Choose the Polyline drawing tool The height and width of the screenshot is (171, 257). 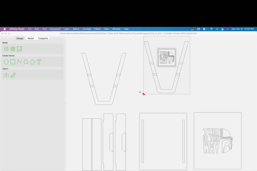19,62
